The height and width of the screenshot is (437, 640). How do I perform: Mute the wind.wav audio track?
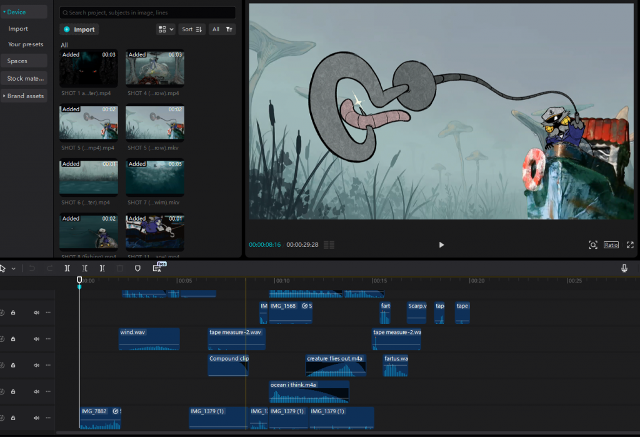pyautogui.click(x=36, y=339)
